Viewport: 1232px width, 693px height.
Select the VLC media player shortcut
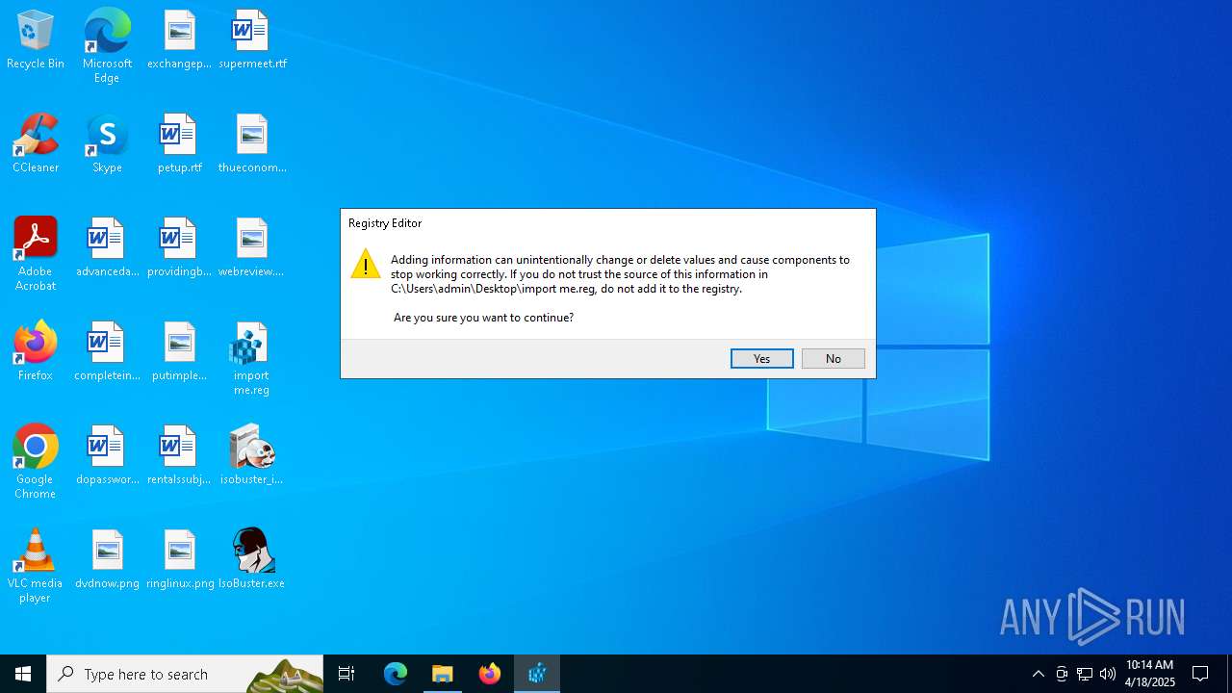pos(36,566)
